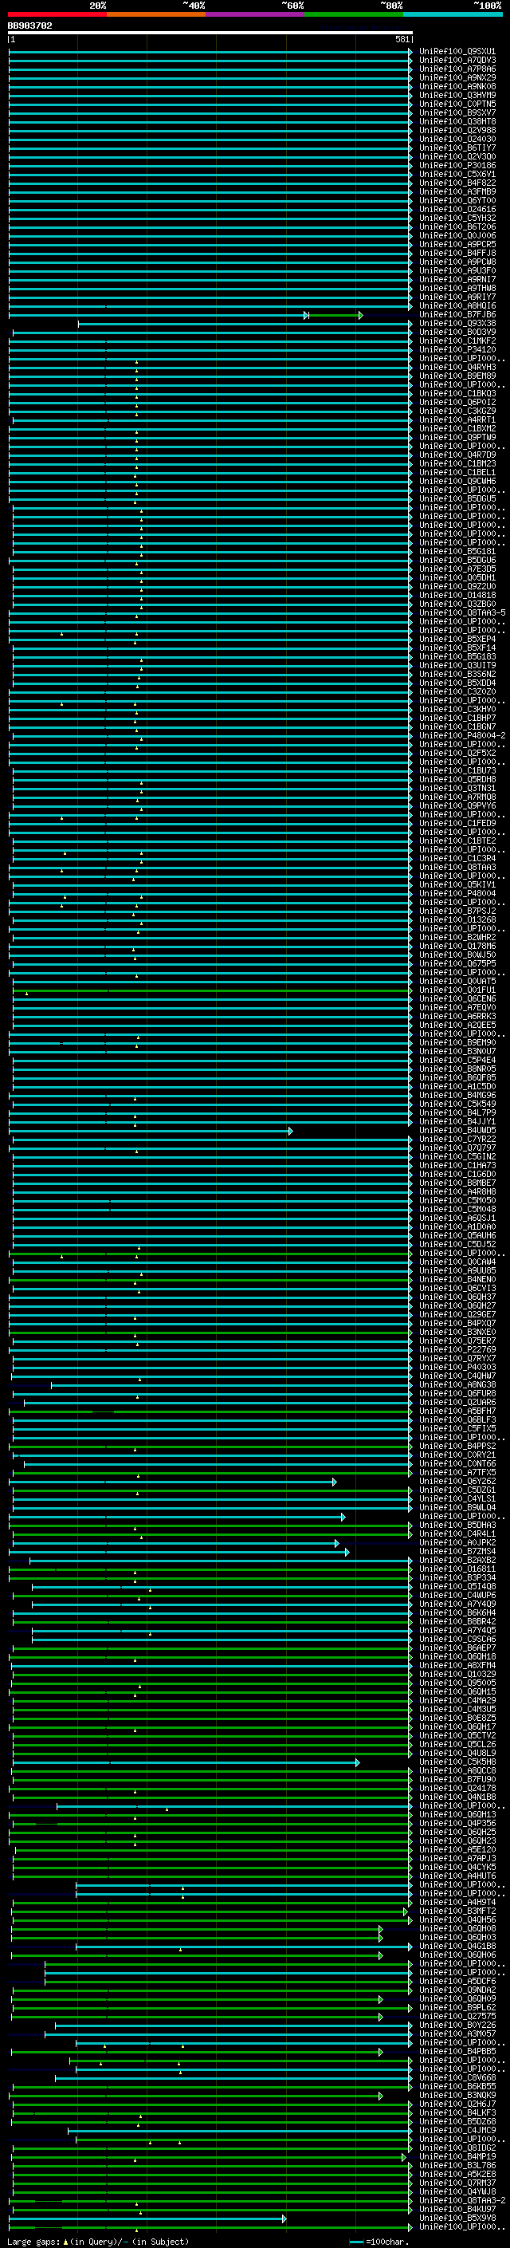Select the UniRef100_Q0J006 label

point(457,235)
